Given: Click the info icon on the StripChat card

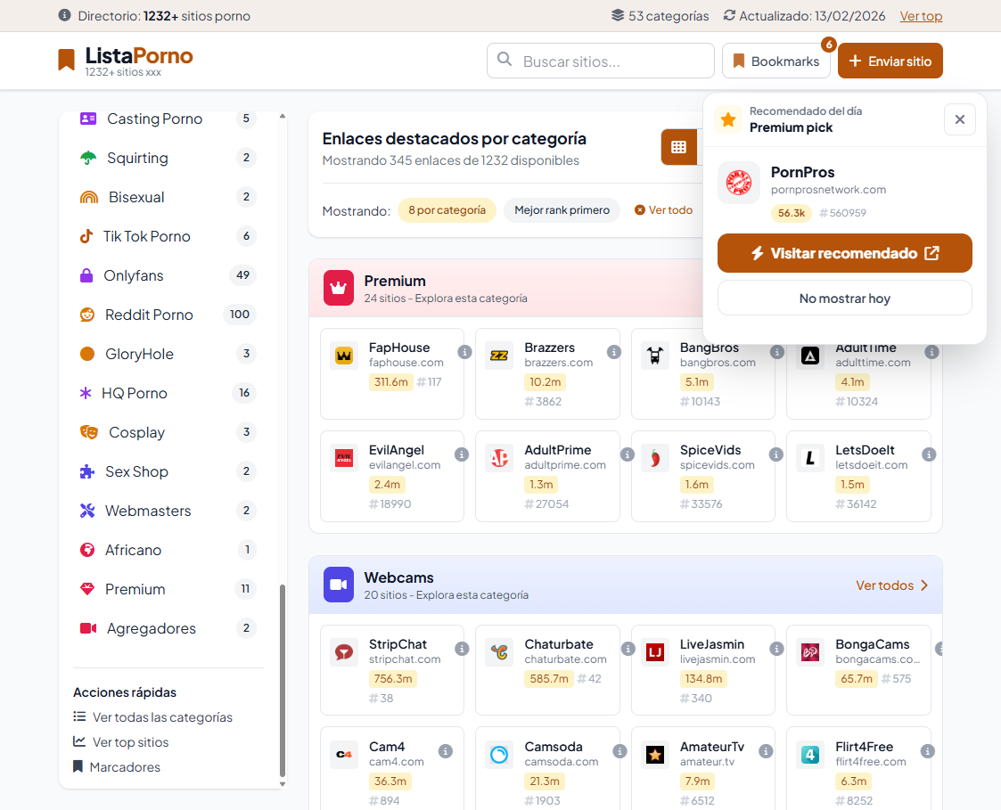Looking at the screenshot, I should tap(462, 649).
